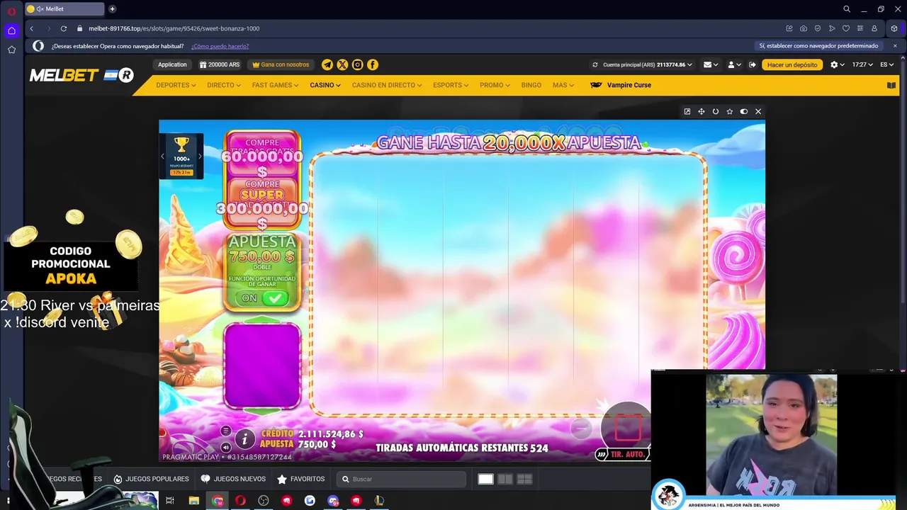Image resolution: width=907 pixels, height=510 pixels.
Task: Reload the game with circular arrow icon
Action: pyautogui.click(x=716, y=111)
